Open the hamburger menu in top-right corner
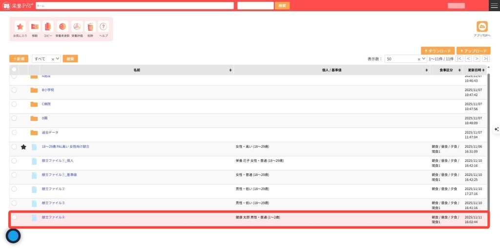The height and width of the screenshot is (249, 500). click(494, 5)
